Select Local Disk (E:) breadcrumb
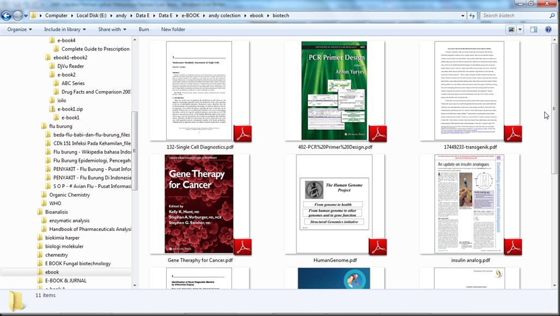This screenshot has height=316, width=560. [x=92, y=16]
